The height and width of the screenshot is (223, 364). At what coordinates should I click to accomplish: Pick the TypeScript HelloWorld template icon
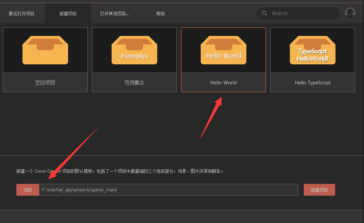[x=313, y=50]
